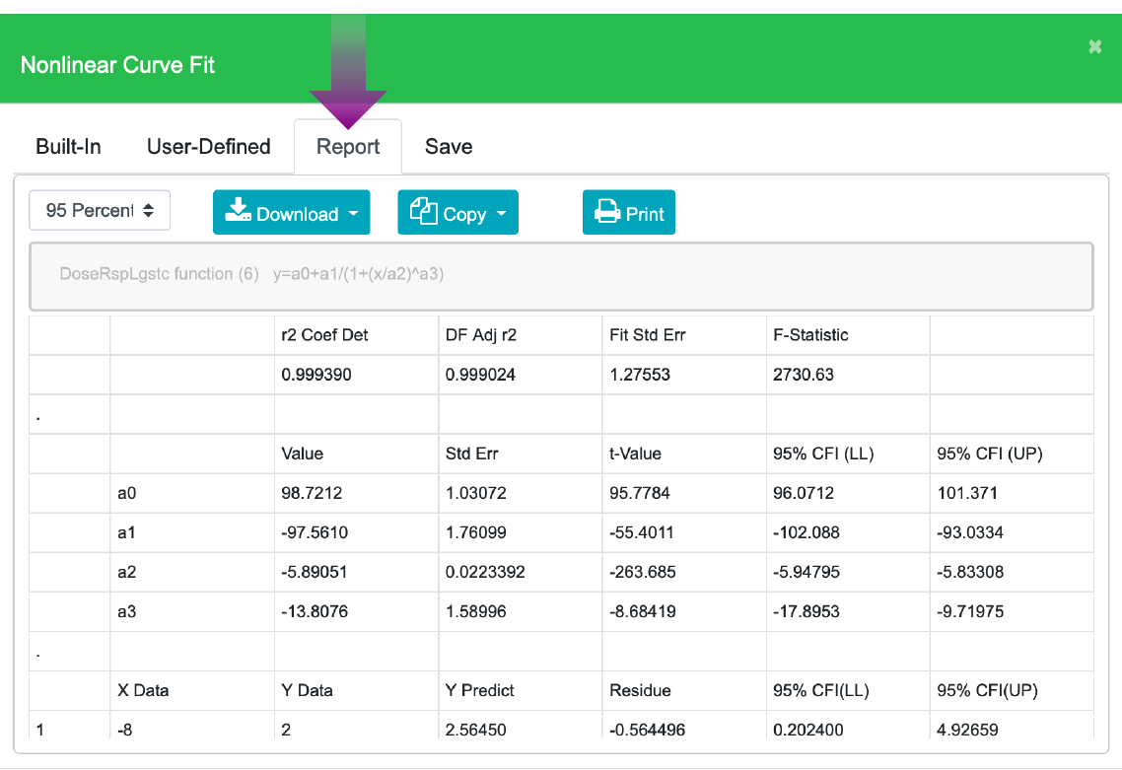This screenshot has height=770, width=1122.
Task: Open the User-Defined tab
Action: click(208, 147)
